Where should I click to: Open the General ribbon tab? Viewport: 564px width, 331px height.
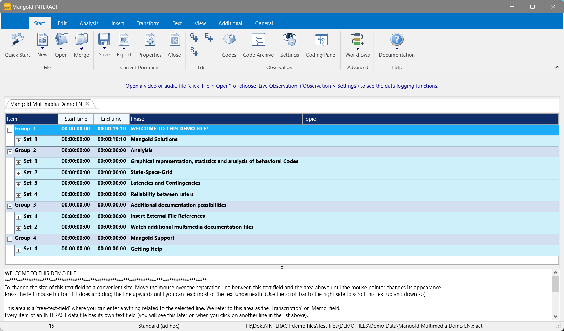coord(264,23)
